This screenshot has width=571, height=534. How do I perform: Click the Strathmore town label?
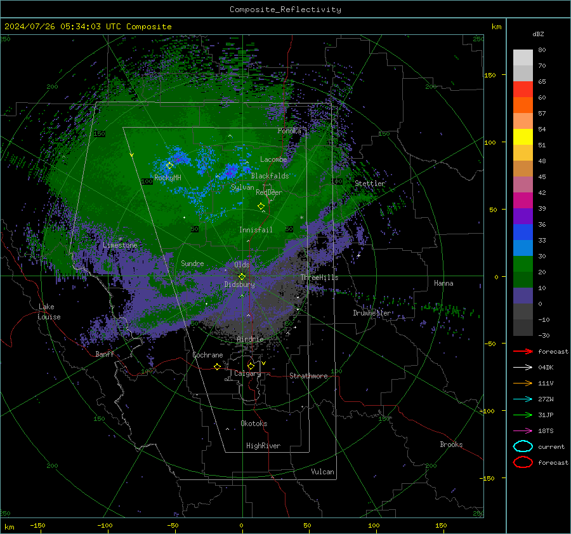click(x=308, y=376)
